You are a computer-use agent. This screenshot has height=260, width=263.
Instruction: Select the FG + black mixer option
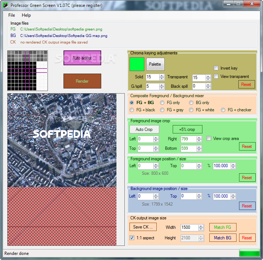point(132,110)
